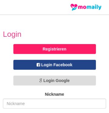
Task: Click the pink 'mo' letters in the logo
Action: [x=82, y=8]
